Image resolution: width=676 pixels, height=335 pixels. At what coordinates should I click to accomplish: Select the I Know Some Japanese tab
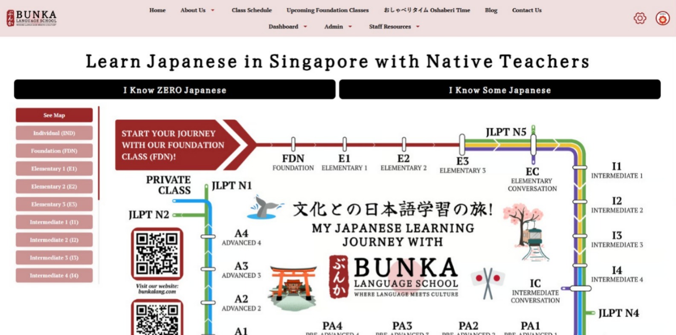pyautogui.click(x=500, y=90)
